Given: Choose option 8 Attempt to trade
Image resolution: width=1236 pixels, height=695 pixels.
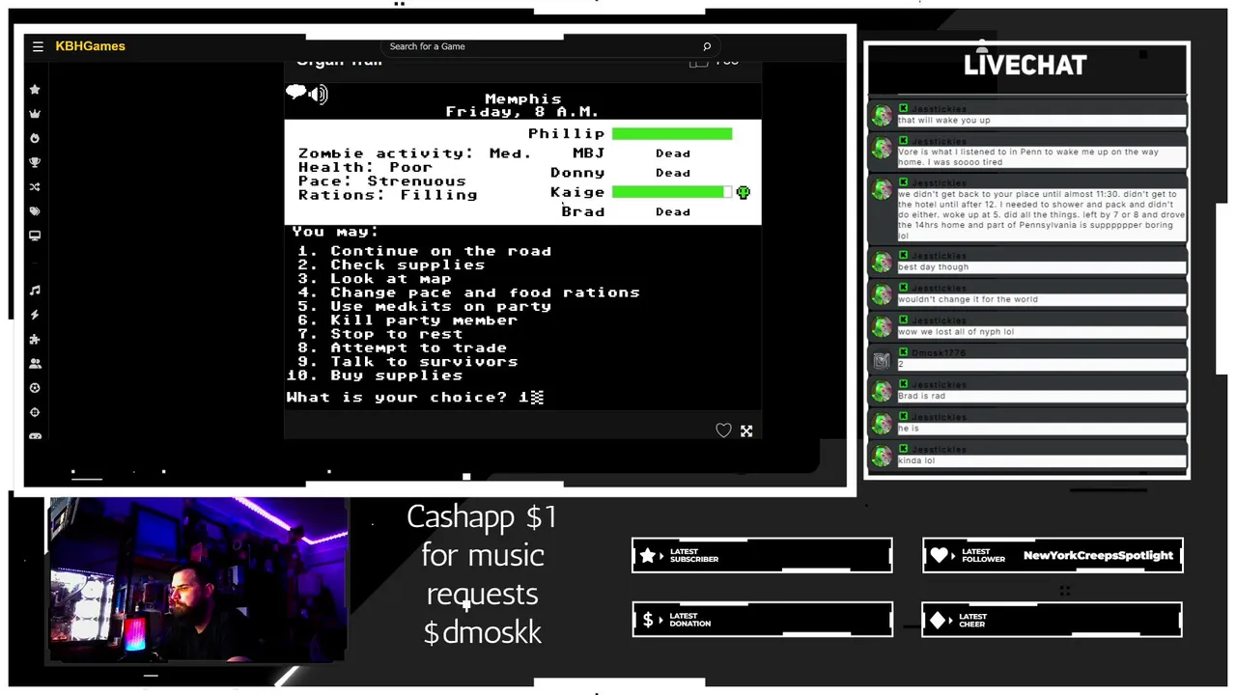Looking at the screenshot, I should [x=403, y=347].
